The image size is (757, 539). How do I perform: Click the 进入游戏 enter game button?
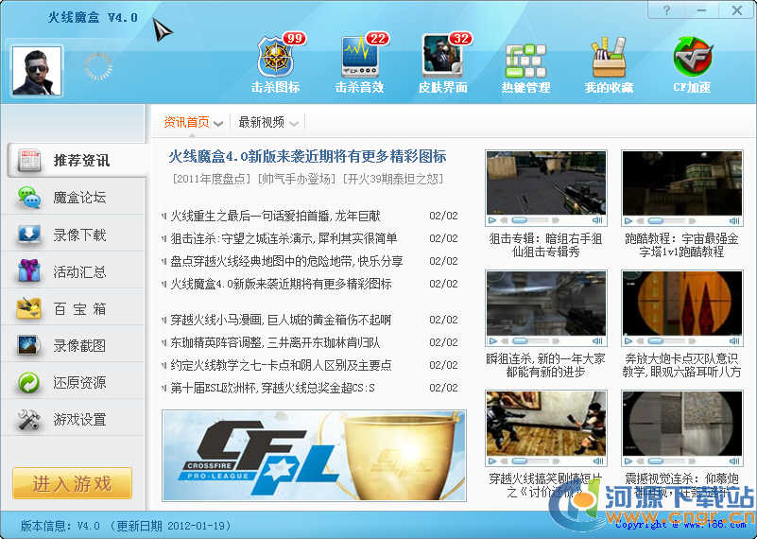tap(73, 483)
